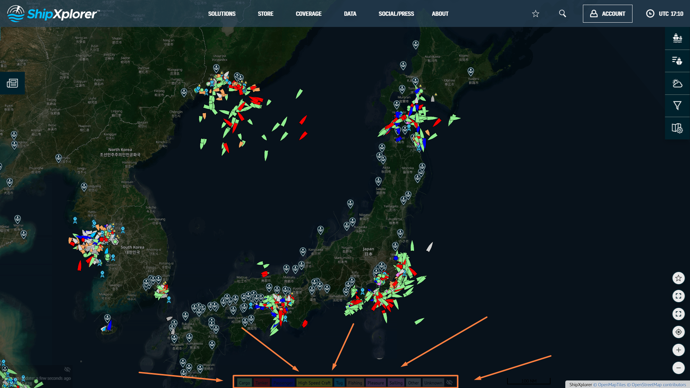Click the ACCOUNT button
Viewport: 690px width, 388px height.
tap(607, 14)
